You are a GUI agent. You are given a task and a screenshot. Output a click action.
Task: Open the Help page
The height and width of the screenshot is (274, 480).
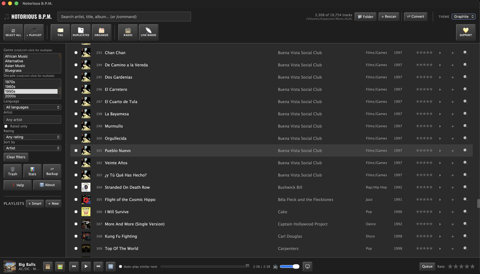click(x=18, y=185)
